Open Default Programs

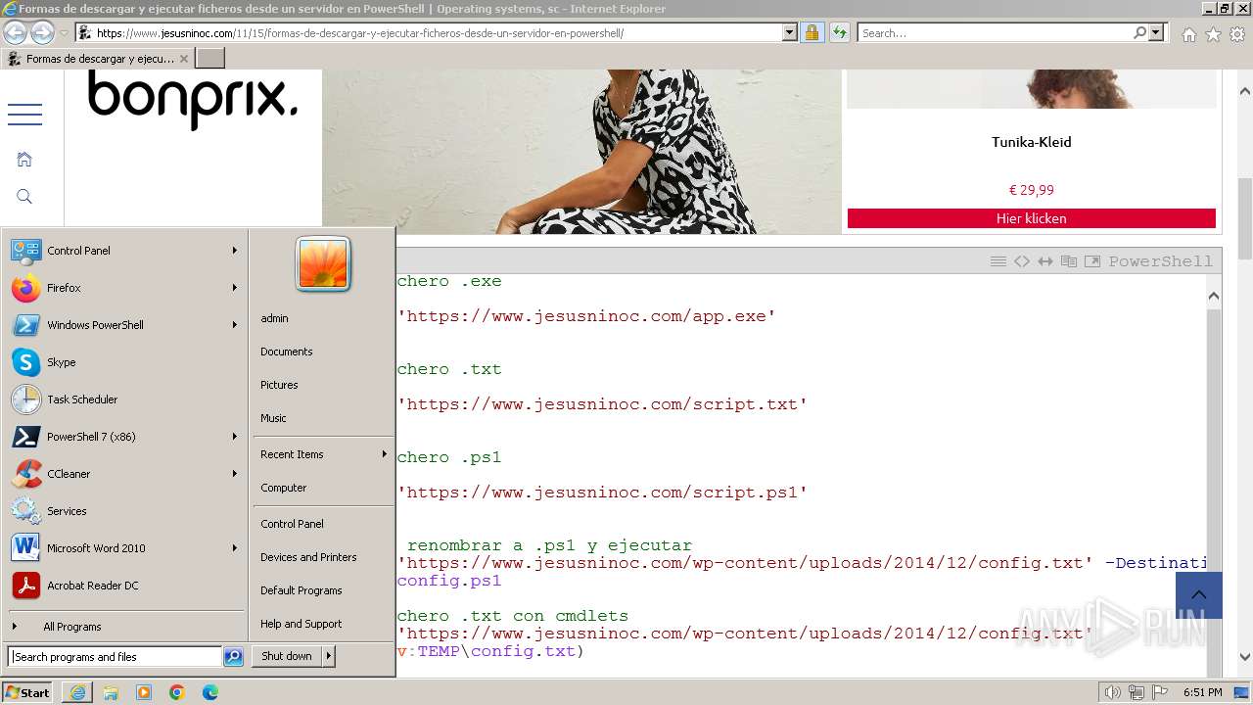301,590
